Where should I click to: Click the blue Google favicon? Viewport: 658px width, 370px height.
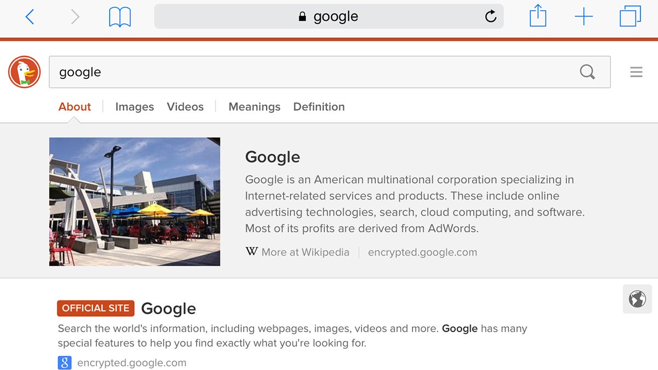click(x=65, y=363)
